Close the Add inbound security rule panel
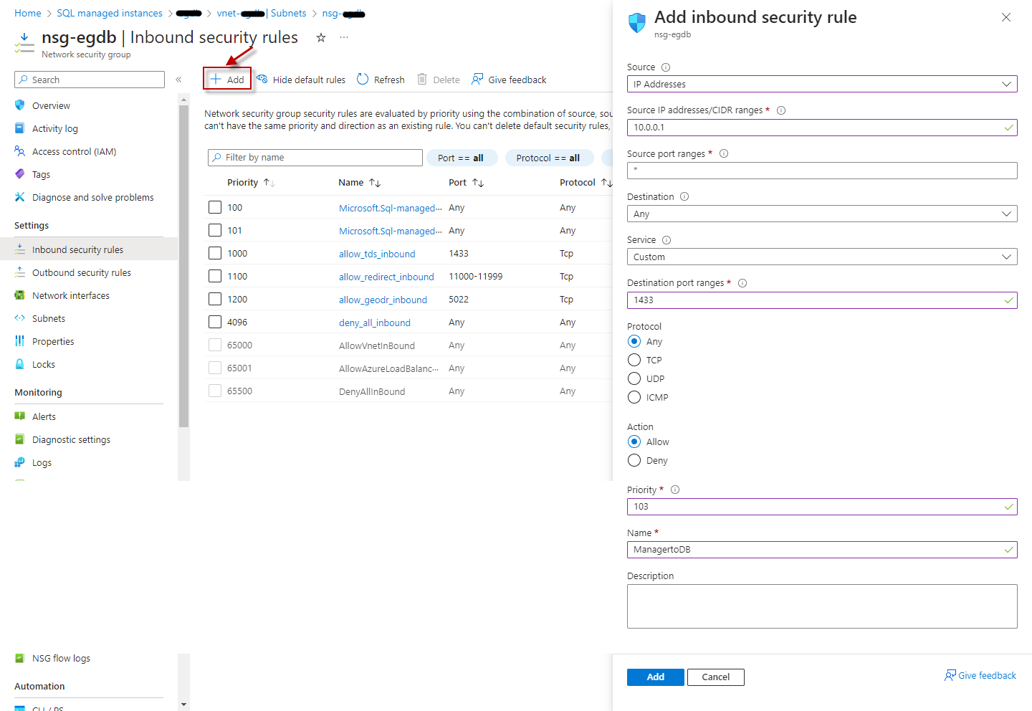 click(x=1006, y=17)
